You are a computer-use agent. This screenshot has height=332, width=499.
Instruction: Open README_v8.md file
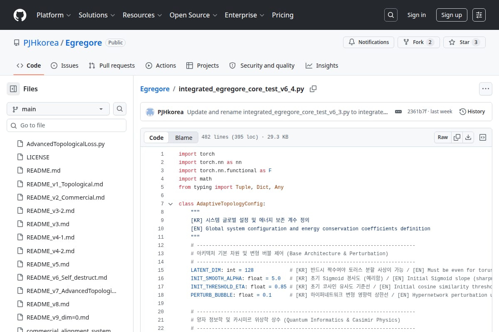pyautogui.click(x=48, y=304)
